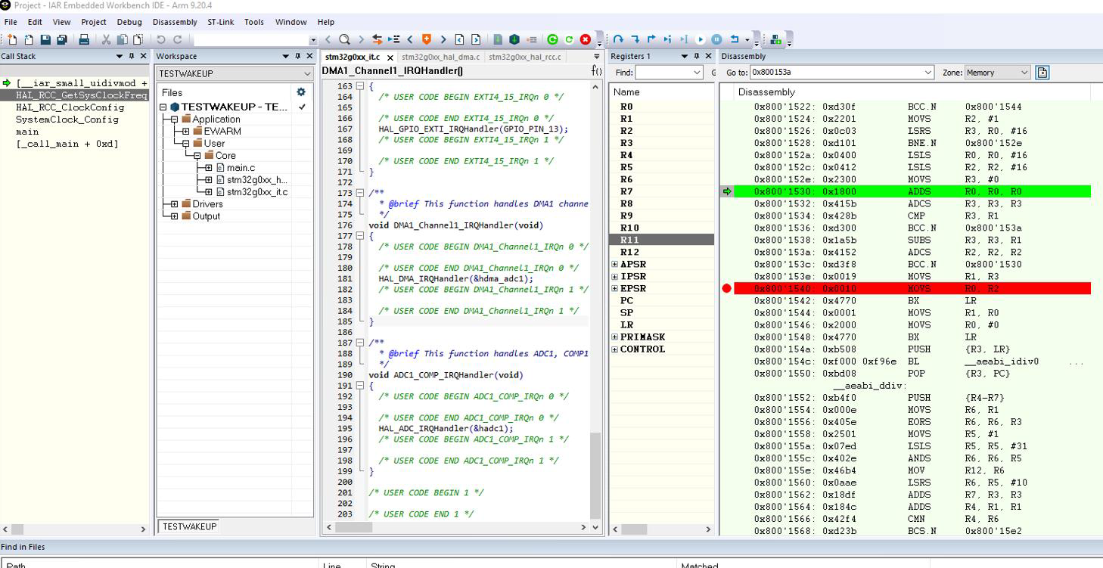Image resolution: width=1103 pixels, height=568 pixels.
Task: Click the red Stop Debugging icon
Action: point(586,39)
